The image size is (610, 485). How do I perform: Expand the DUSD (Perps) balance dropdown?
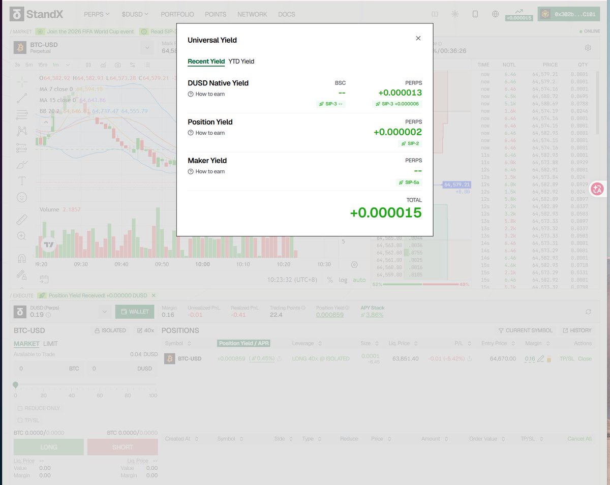104,312
